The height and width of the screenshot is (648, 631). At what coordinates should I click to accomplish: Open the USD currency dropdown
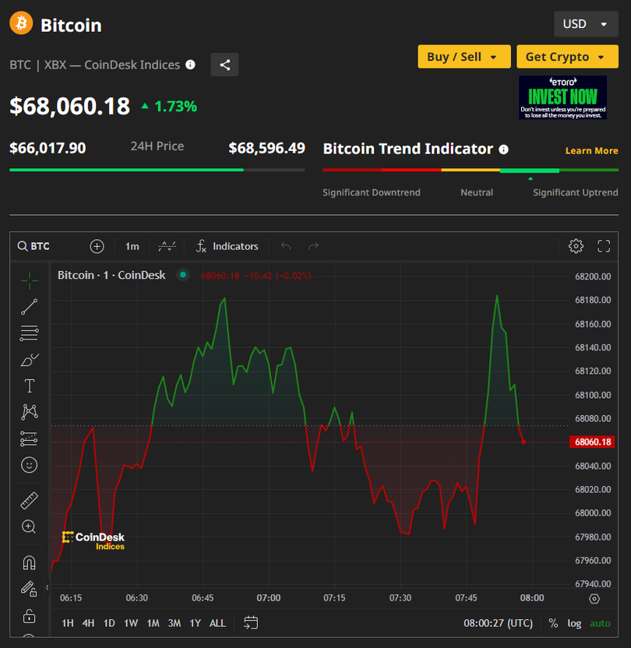coord(585,24)
